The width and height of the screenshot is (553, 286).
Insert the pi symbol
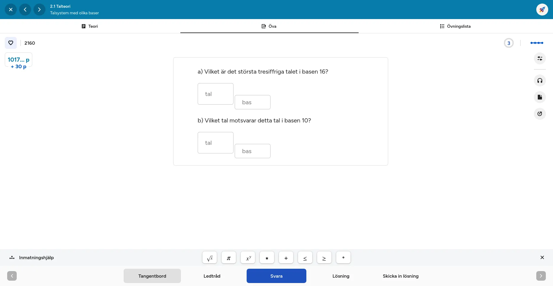click(x=229, y=258)
